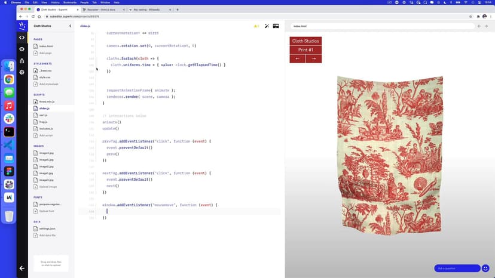Open project settings gear icon
Screen dimensions: 495x278
point(22,72)
